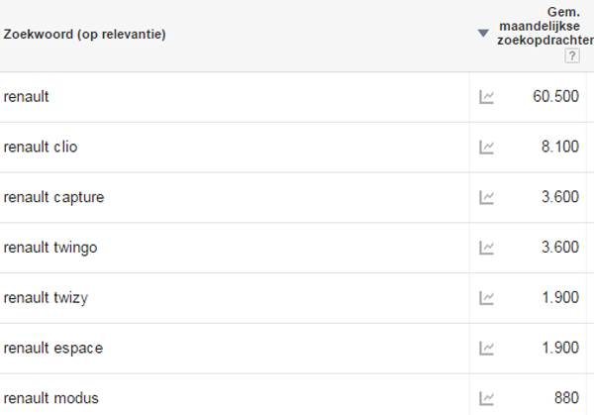Open the trend graph for renault espace
The width and height of the screenshot is (594, 415).
[x=486, y=349]
